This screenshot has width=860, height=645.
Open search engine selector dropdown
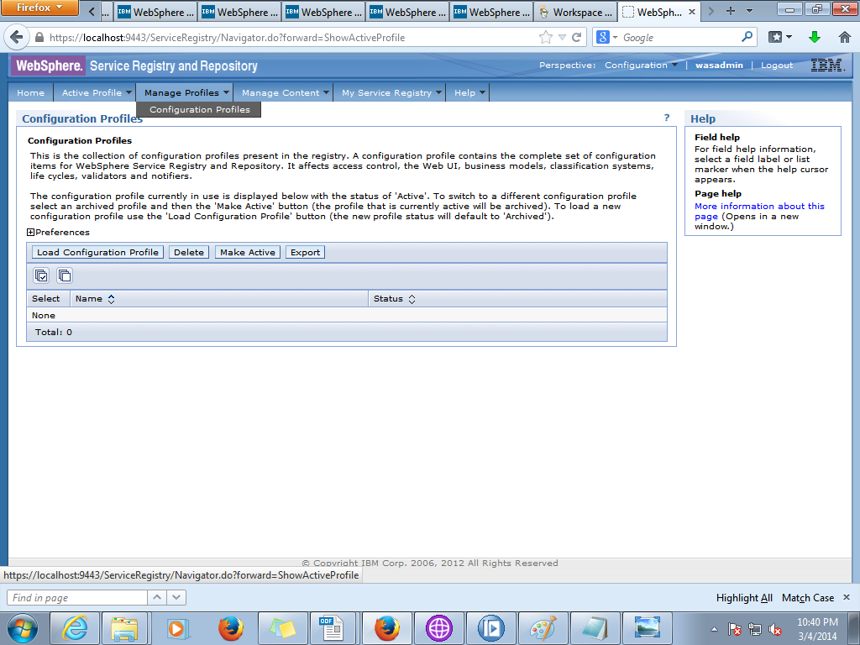[x=607, y=37]
